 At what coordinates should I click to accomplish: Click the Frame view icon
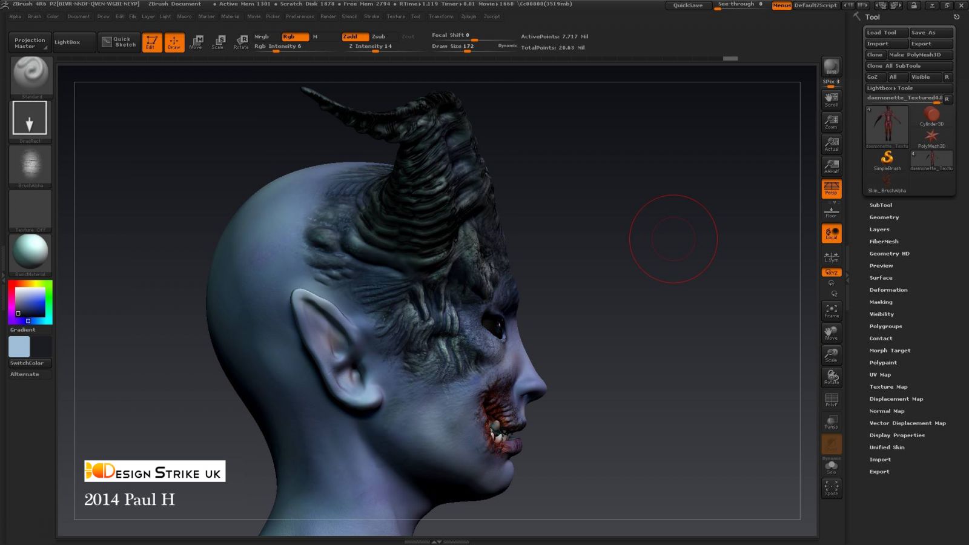(831, 311)
